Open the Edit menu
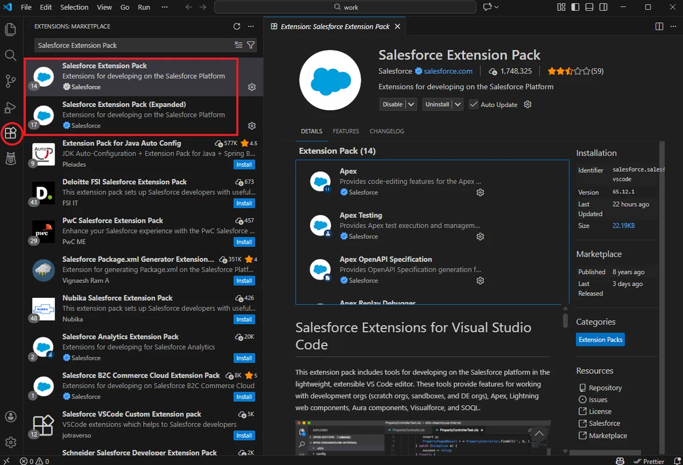This screenshot has width=683, height=465. point(46,7)
